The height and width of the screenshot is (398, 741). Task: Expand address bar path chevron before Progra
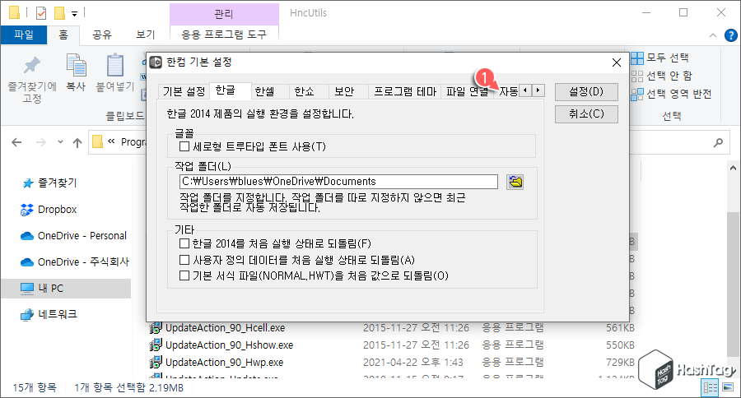point(111,141)
